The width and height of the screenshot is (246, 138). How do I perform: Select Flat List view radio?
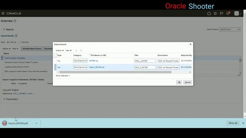pyautogui.click(x=8, y=42)
